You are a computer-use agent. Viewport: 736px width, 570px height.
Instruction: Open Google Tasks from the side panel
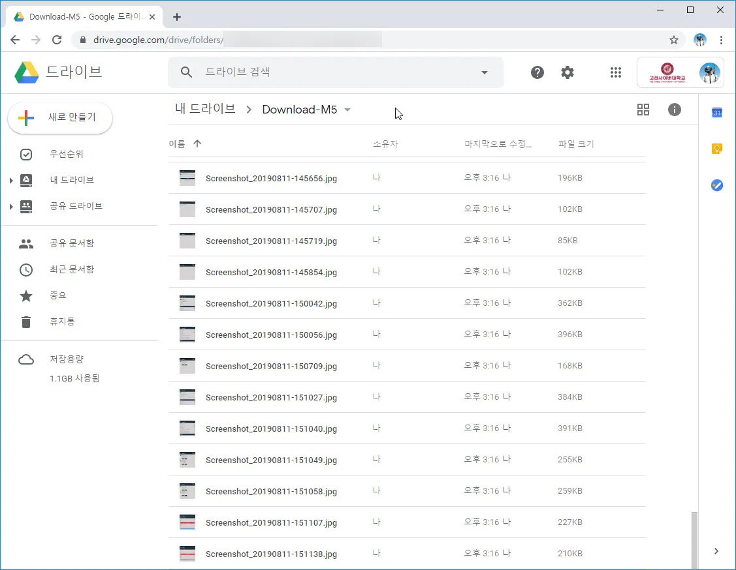(717, 185)
